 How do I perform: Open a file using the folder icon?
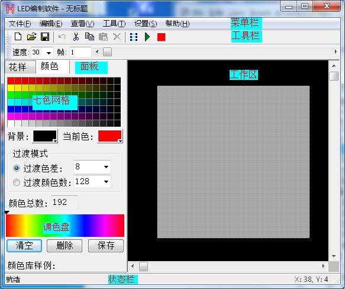[32, 37]
